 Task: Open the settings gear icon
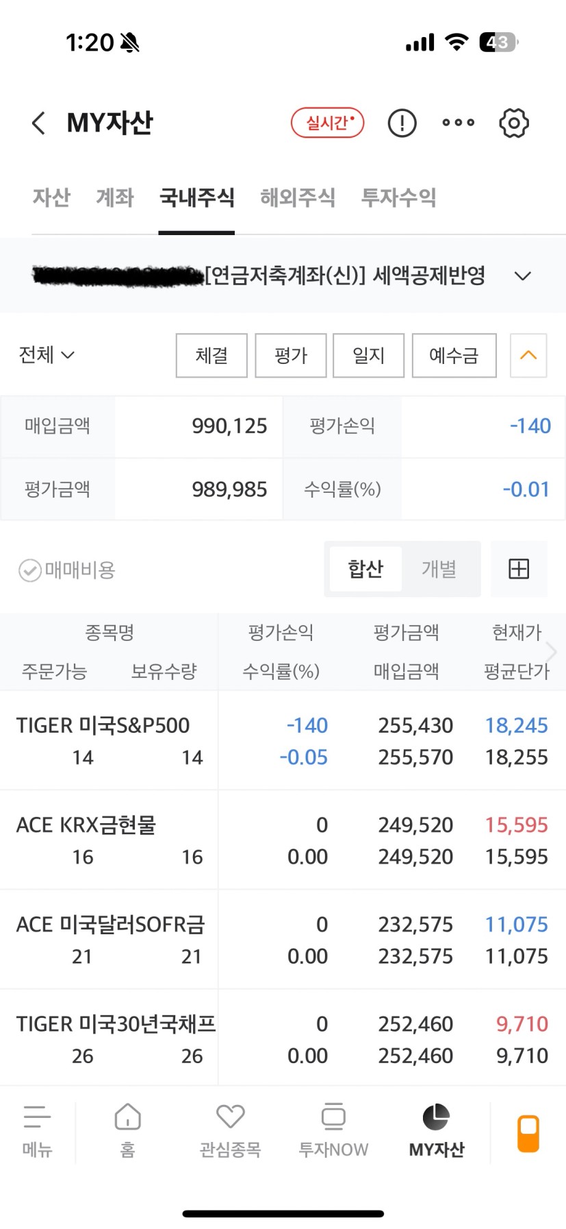coord(513,123)
